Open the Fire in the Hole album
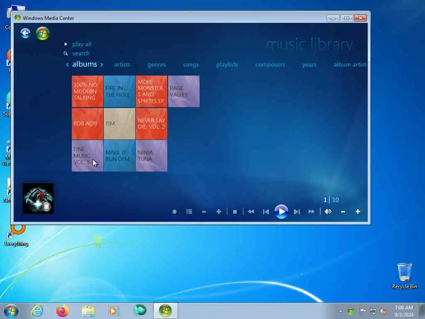The height and width of the screenshot is (319, 425). [x=119, y=91]
